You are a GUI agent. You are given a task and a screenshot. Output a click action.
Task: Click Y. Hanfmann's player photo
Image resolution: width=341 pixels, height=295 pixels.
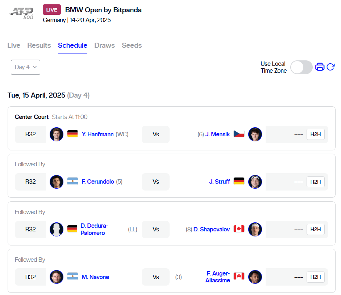pos(57,134)
